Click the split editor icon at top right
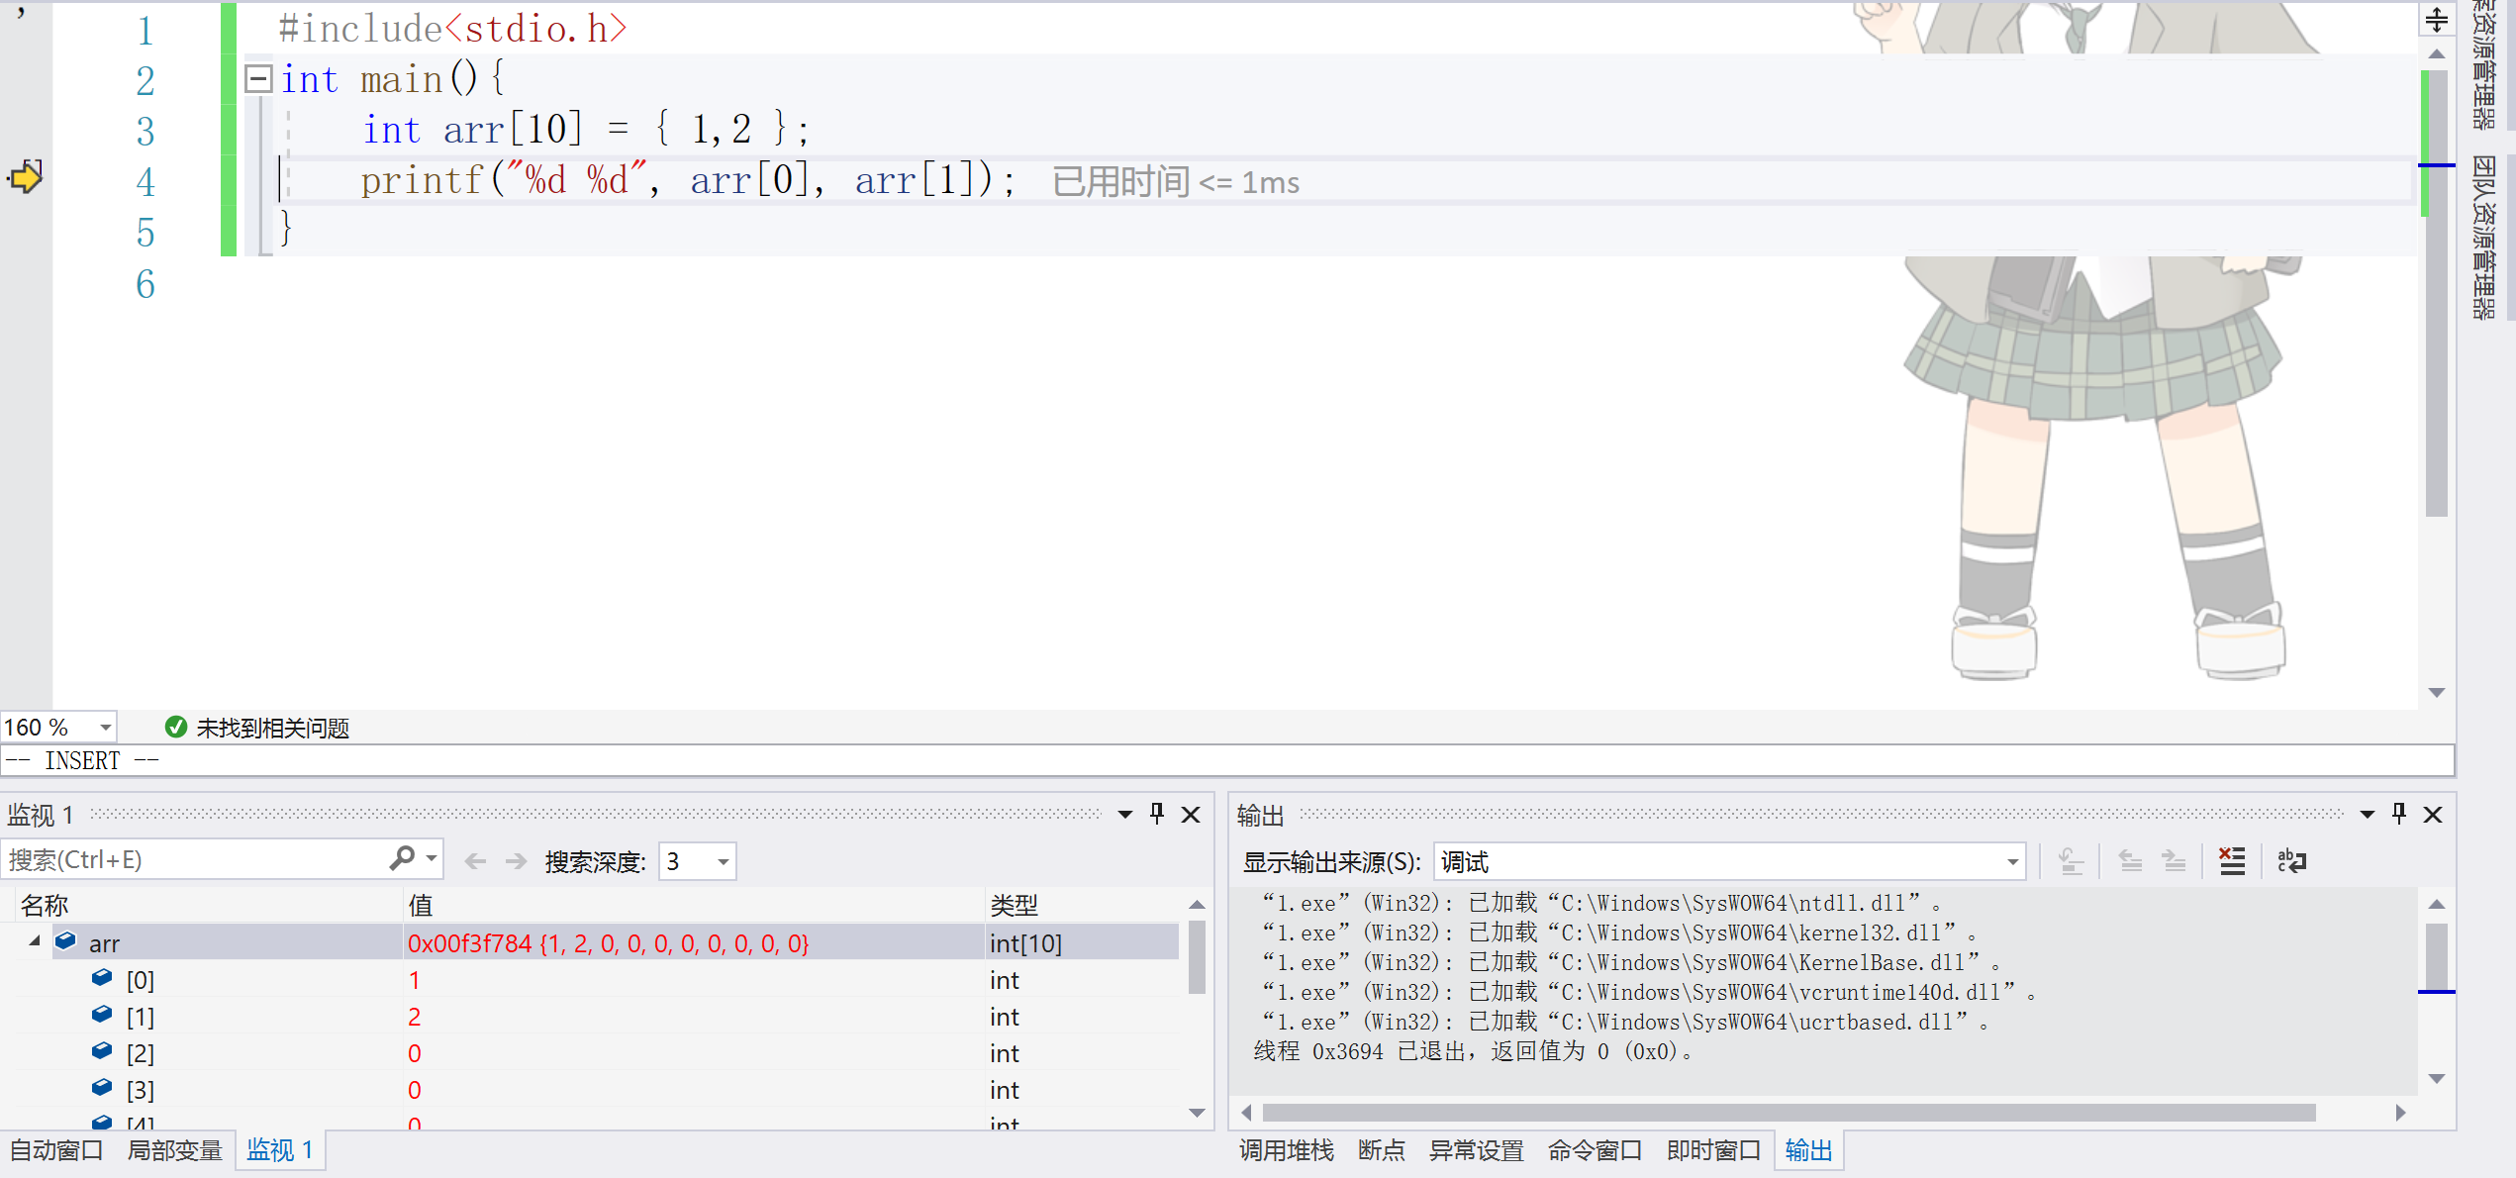Viewport: 2516px width, 1178px height. coord(2437,20)
